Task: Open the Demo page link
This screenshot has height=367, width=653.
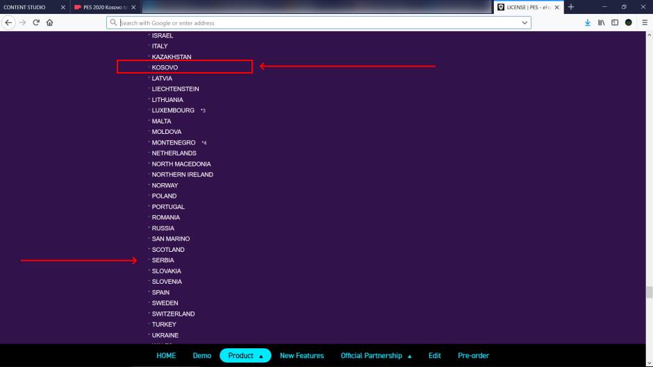Action: (x=202, y=355)
